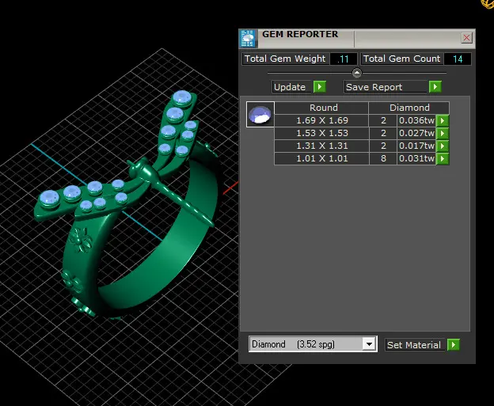Close the Gem Reporter window
Viewport: 494px width, 406px height.
tap(466, 38)
